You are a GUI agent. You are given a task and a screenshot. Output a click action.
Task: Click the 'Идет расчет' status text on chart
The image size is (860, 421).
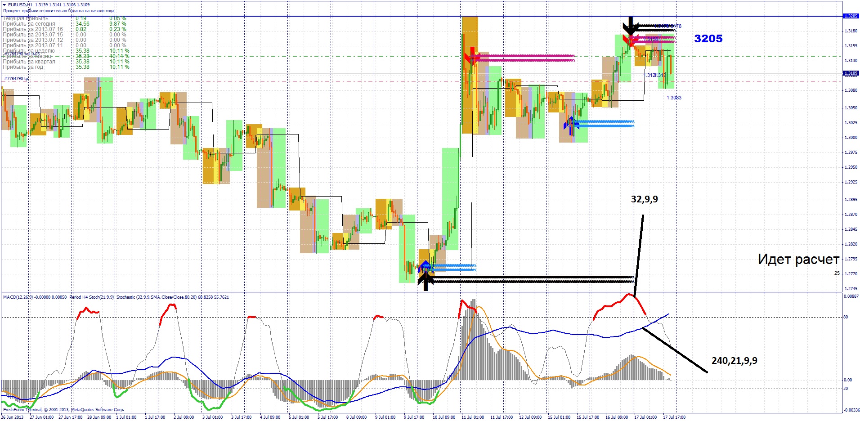tap(798, 259)
